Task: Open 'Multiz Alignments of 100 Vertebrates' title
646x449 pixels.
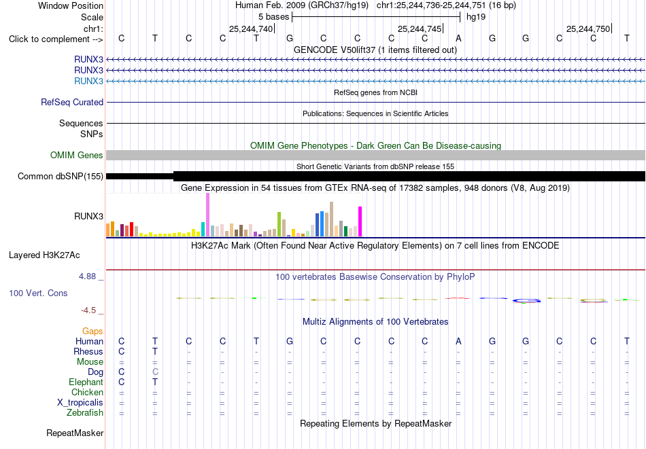Action: click(375, 322)
